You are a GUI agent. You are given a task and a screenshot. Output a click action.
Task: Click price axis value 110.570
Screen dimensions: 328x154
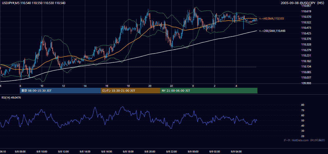click(306, 17)
